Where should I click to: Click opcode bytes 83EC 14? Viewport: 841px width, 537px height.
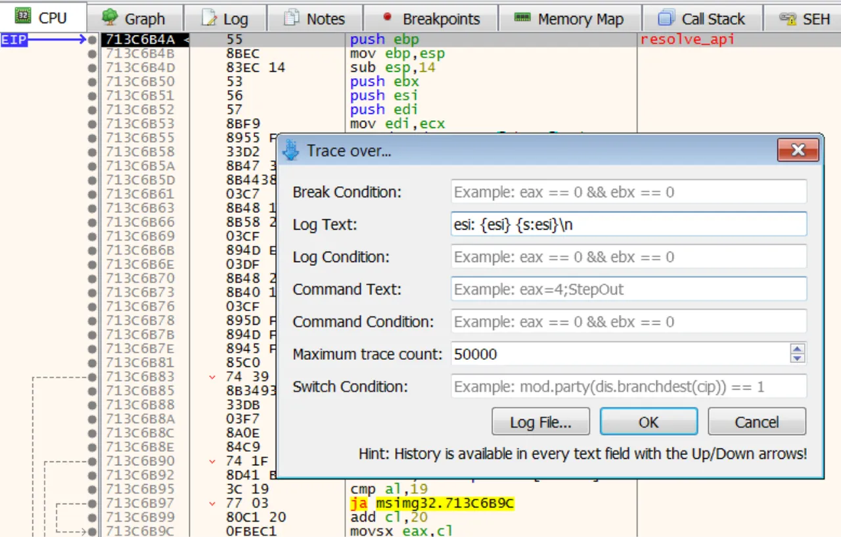[x=256, y=68]
